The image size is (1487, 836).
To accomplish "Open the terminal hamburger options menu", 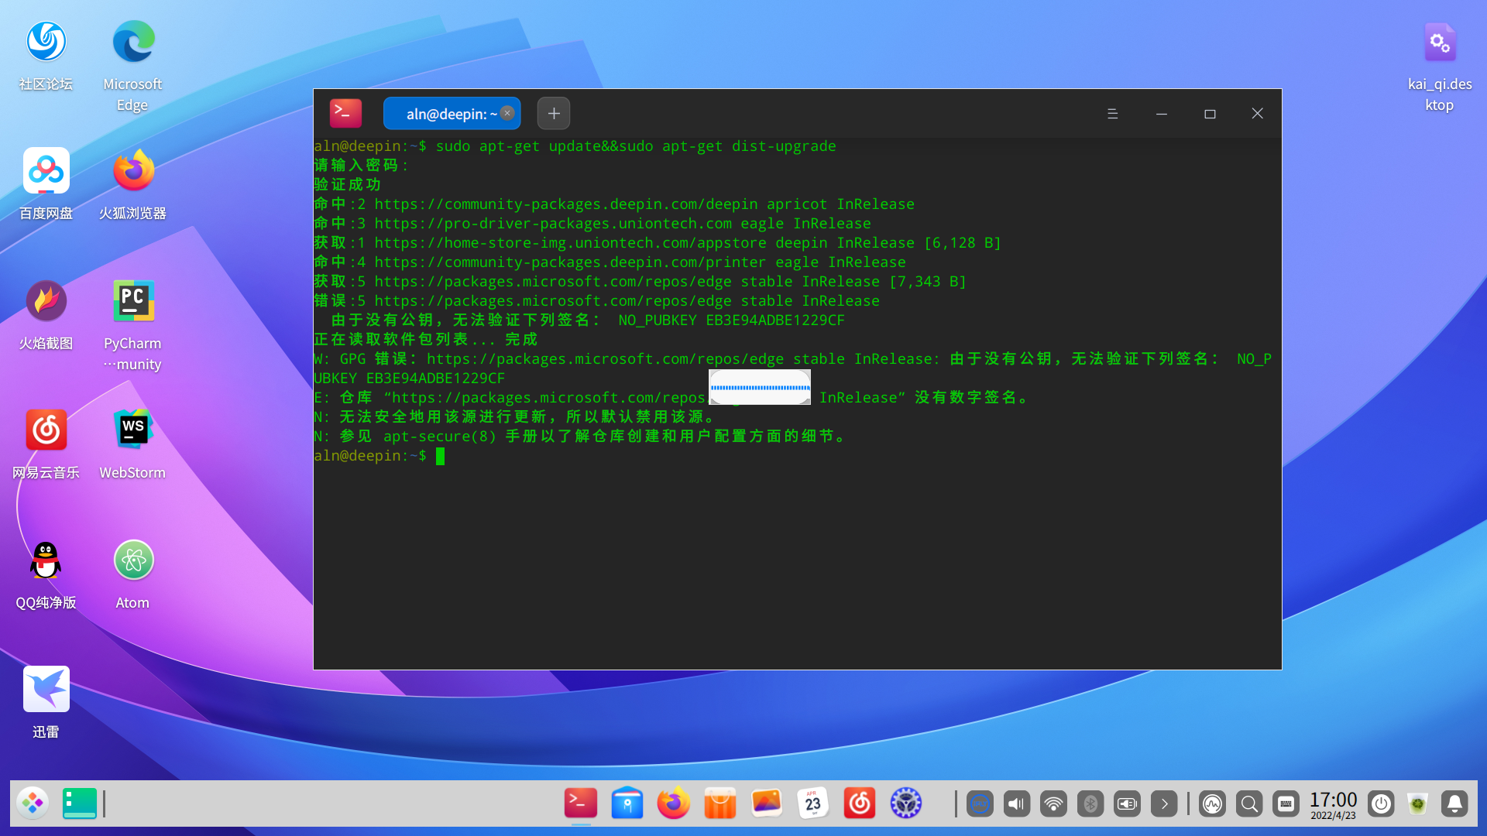I will (1113, 113).
